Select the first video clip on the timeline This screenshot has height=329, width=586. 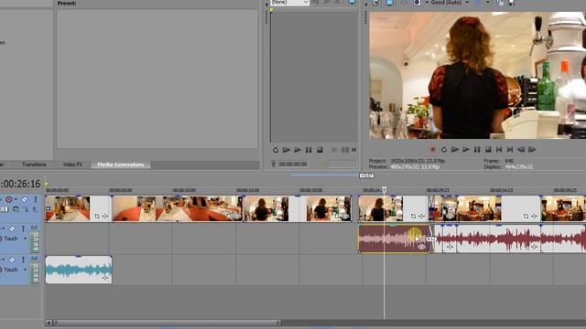[78, 208]
